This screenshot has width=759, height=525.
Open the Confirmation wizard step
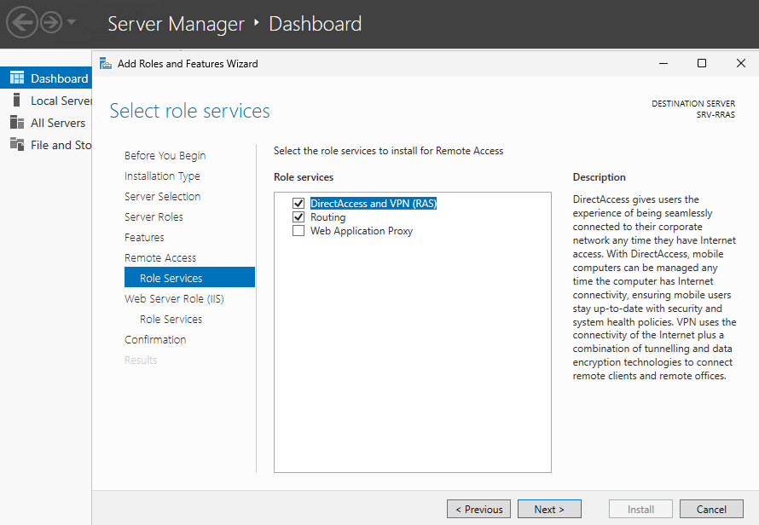(x=155, y=340)
